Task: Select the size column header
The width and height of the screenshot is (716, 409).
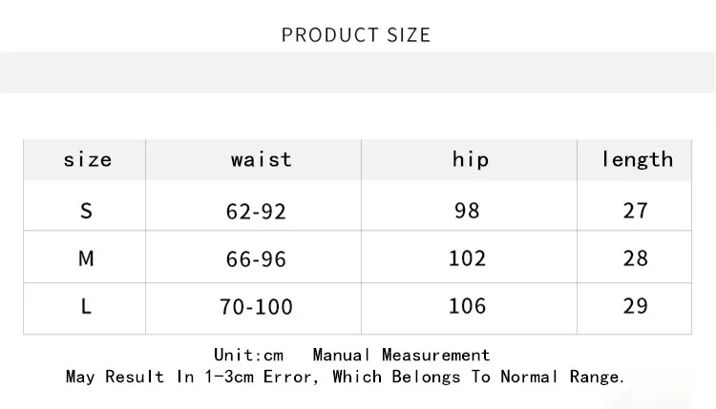Action: coord(87,159)
